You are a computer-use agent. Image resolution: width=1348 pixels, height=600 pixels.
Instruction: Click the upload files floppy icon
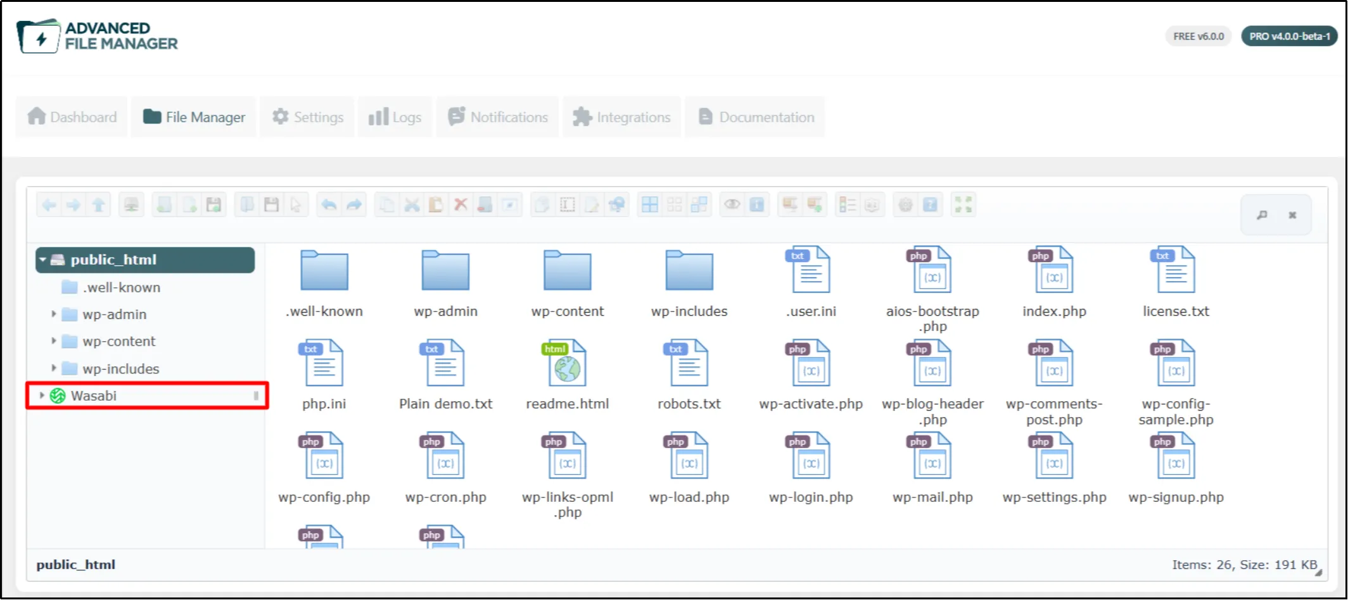[213, 204]
